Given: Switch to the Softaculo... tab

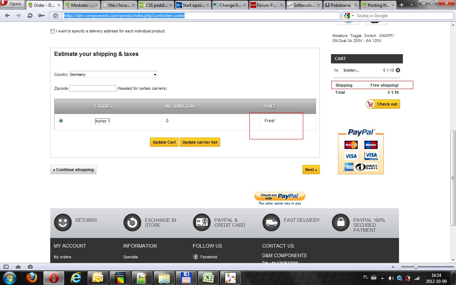Looking at the screenshot, I should (305, 5).
